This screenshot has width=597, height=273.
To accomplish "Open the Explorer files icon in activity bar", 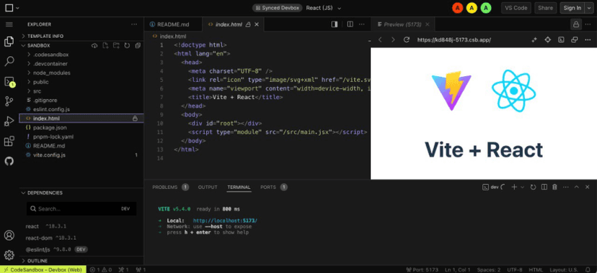I will tap(9, 42).
